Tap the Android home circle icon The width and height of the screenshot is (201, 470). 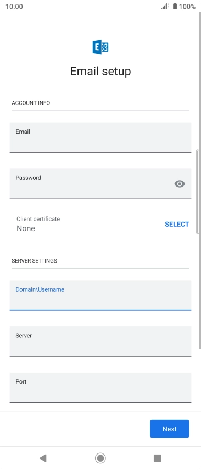click(x=101, y=458)
